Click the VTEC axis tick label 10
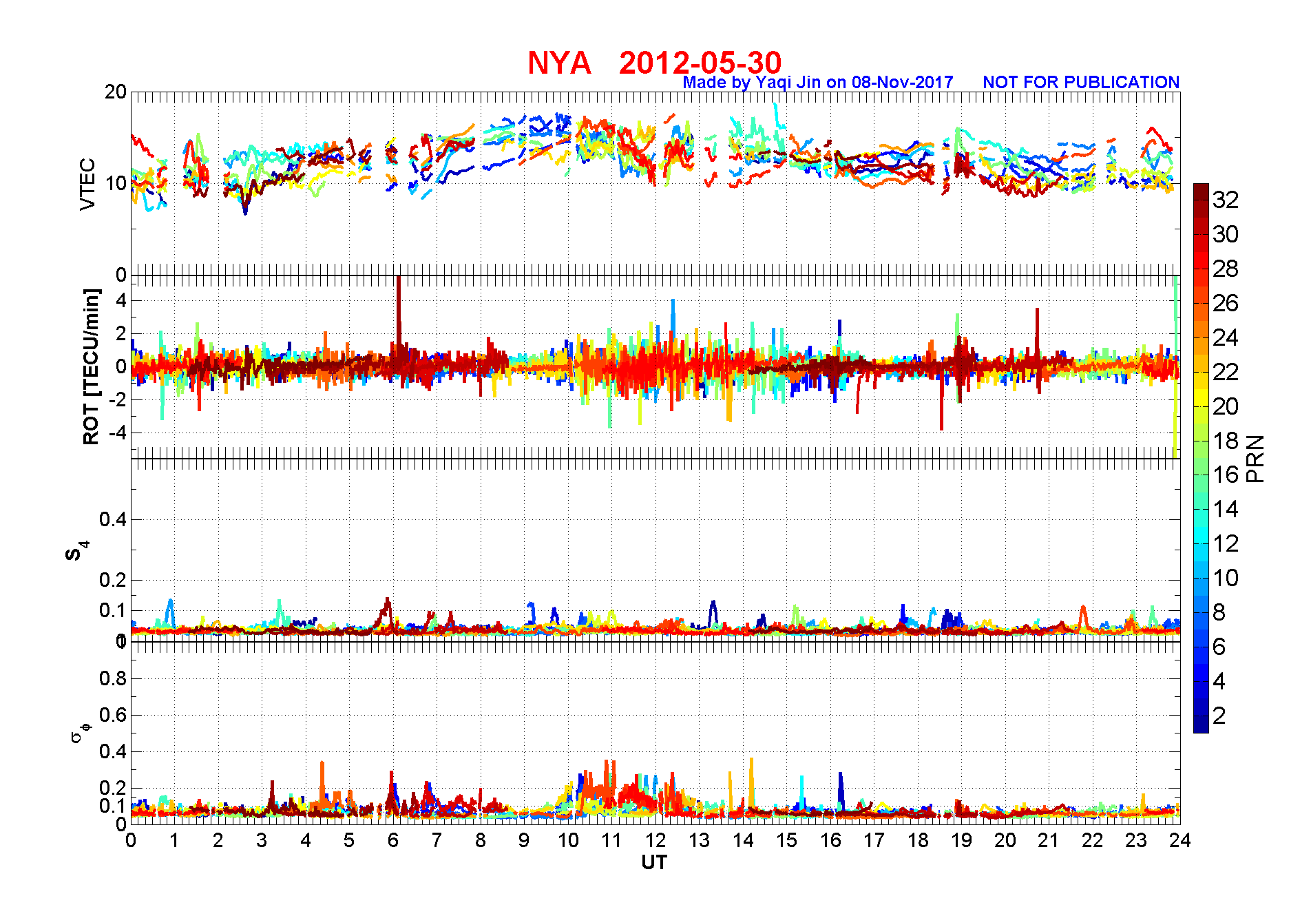The image size is (1311, 916). point(115,183)
